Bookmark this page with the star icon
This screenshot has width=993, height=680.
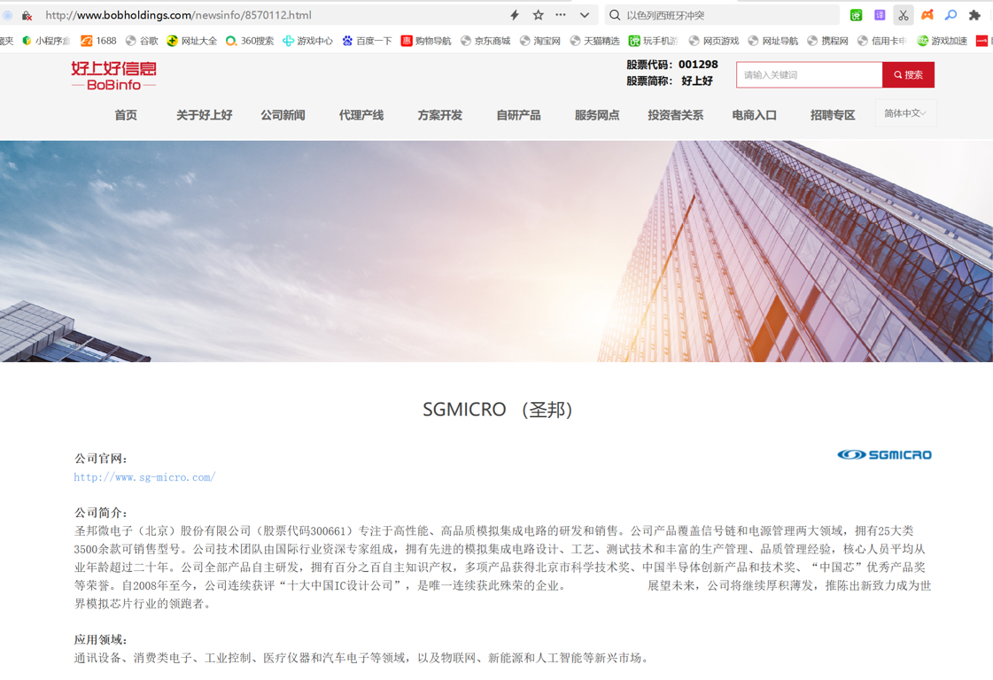[539, 14]
